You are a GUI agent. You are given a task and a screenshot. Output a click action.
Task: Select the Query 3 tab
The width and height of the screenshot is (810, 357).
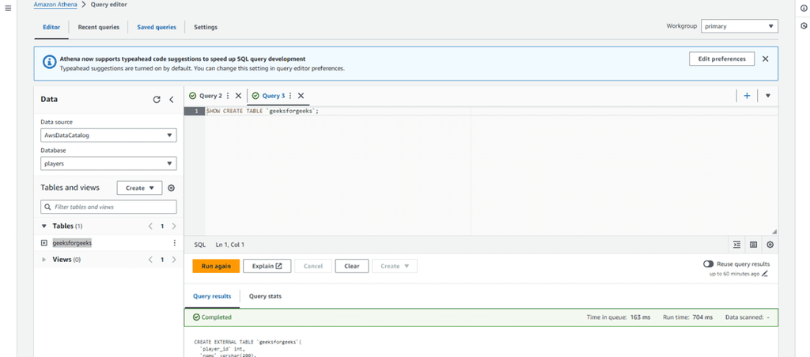[273, 96]
